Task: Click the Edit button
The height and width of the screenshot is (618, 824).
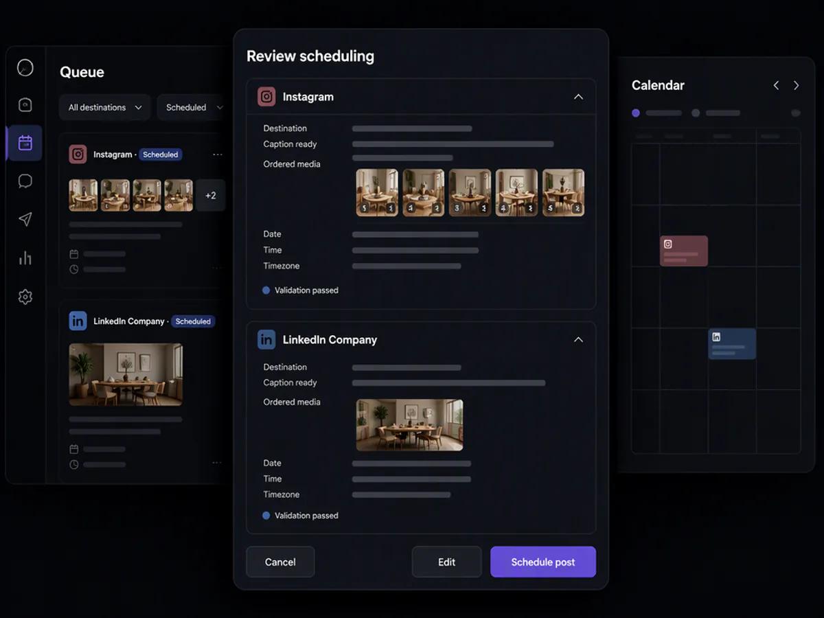Action: click(x=446, y=562)
